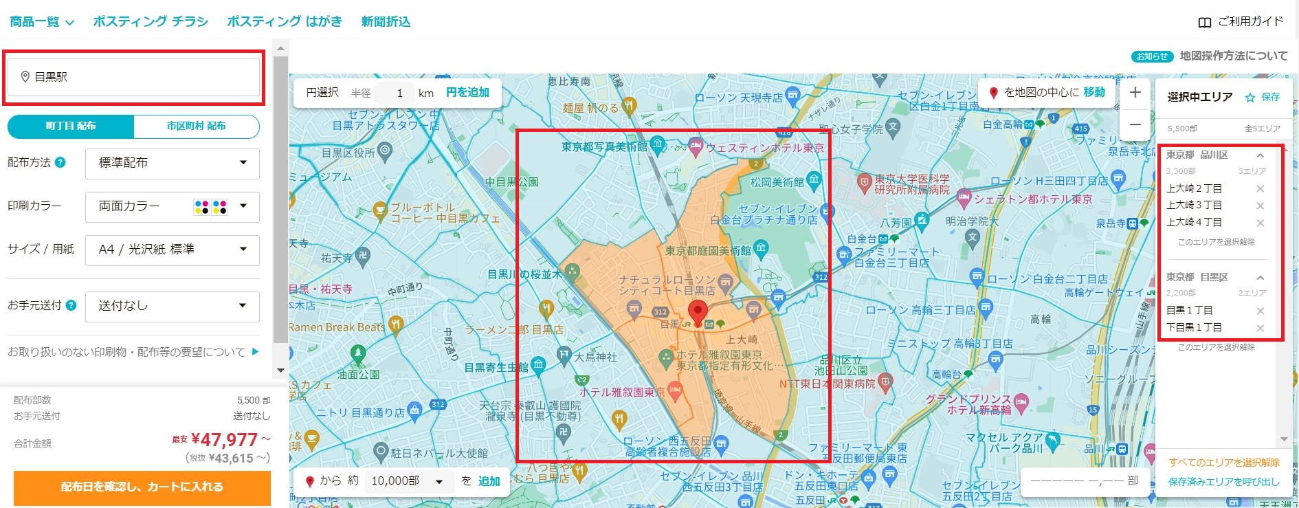
Task: Click the シェラトン都ホテル東京 hotel map icon
Action: (964, 198)
